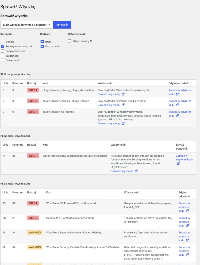Untick the Błąd type checkbox
This screenshot has width=200, height=265.
(42, 42)
